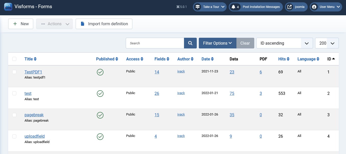The image size is (346, 154).
Task: Open Post Installation Messages
Action: point(261,7)
